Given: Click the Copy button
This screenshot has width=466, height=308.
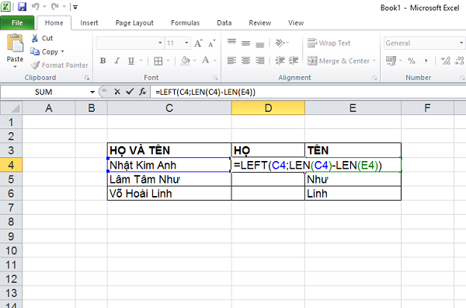Looking at the screenshot, I should click(44, 52).
